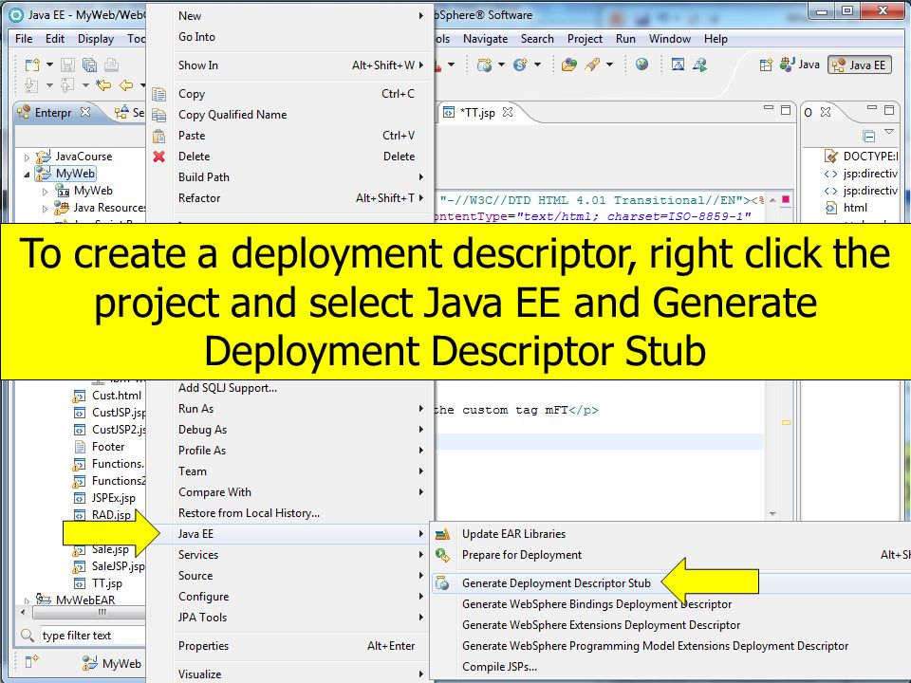Minimize the Outline view panel
Image resolution: width=911 pixels, height=683 pixels.
(x=871, y=108)
